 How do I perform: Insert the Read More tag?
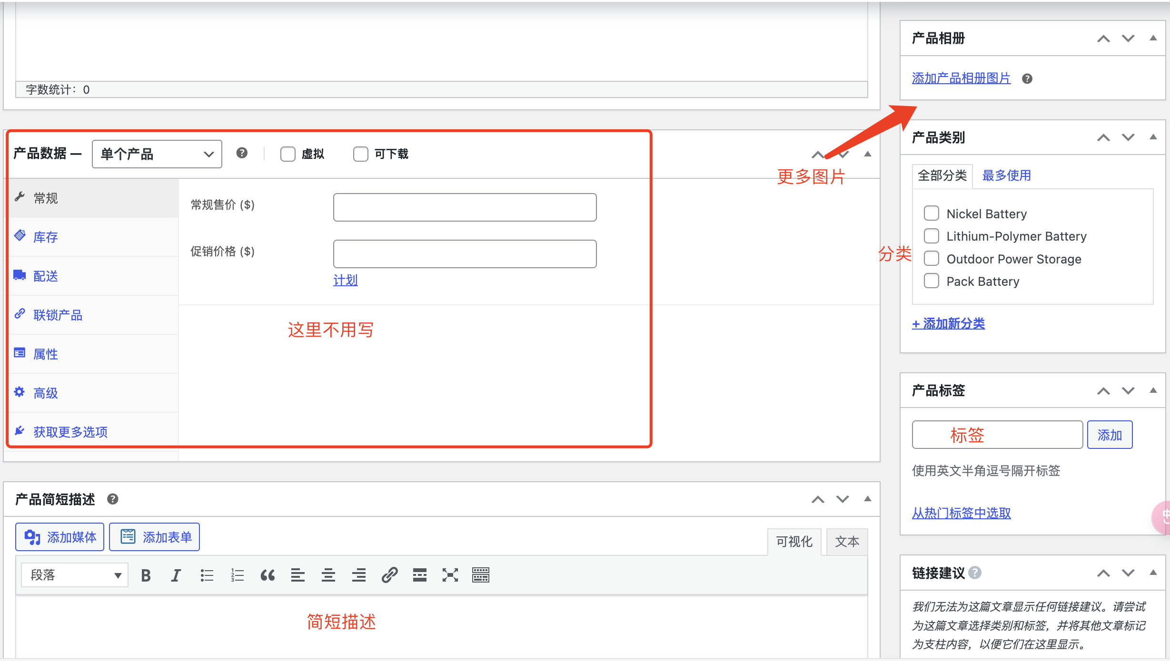pyautogui.click(x=420, y=575)
